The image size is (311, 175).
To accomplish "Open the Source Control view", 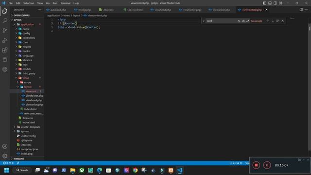I will click(x=5, y=30).
